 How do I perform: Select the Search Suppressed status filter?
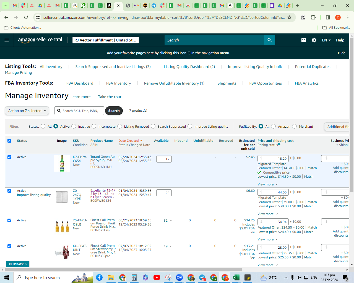pos(153,126)
